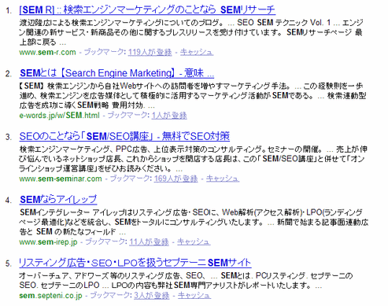
Task: View the 3人が登録 bookmark count
Action: (152, 296)
